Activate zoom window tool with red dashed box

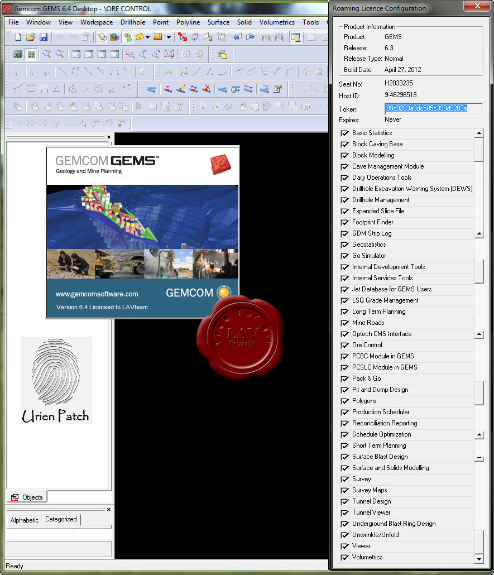[130, 54]
